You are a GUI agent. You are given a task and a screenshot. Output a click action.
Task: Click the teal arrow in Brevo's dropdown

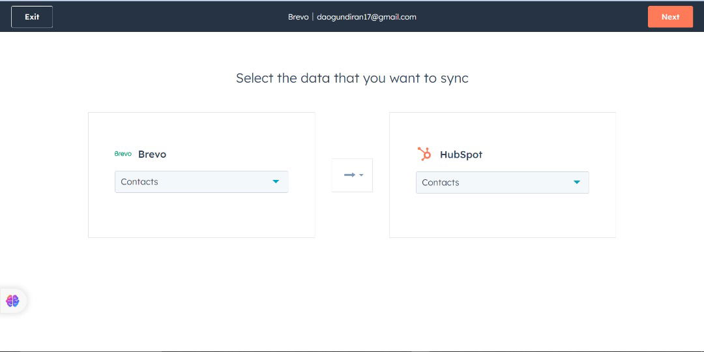(276, 182)
